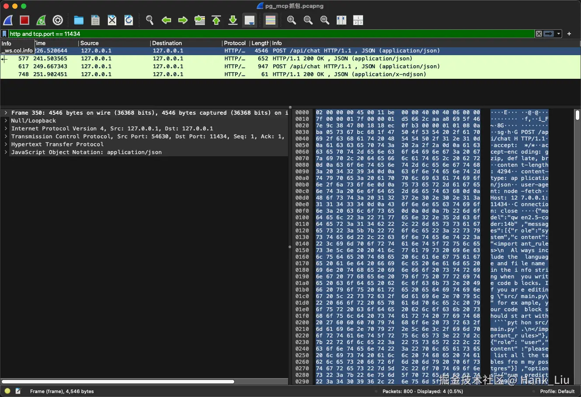Save the capture file

coord(95,20)
